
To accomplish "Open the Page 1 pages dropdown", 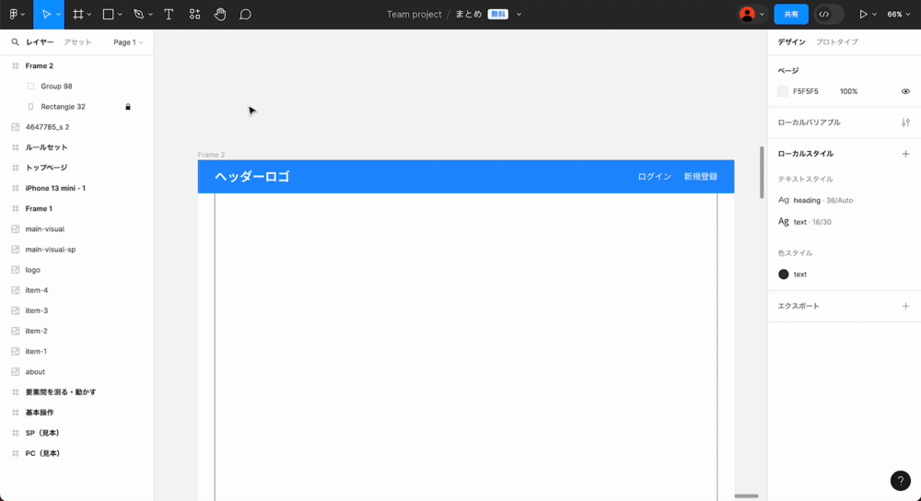I will [128, 42].
